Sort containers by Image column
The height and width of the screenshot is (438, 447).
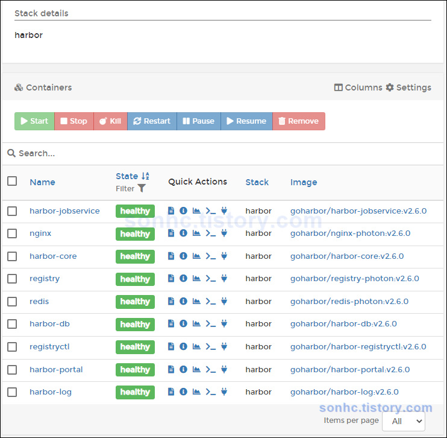point(304,182)
